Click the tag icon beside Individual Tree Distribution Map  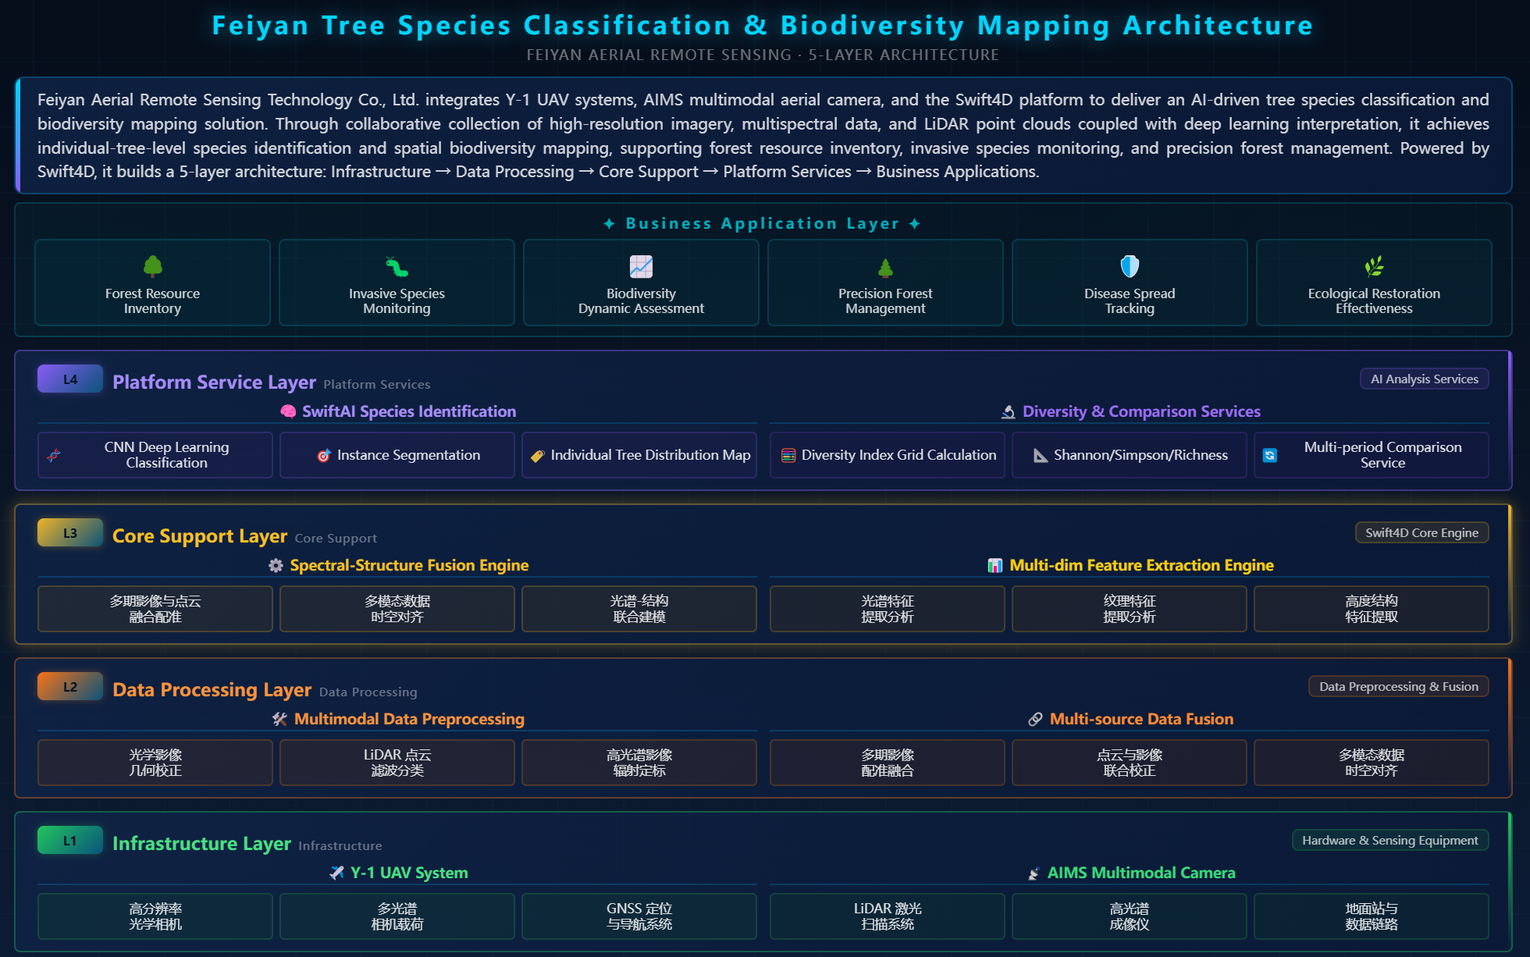pyautogui.click(x=538, y=456)
